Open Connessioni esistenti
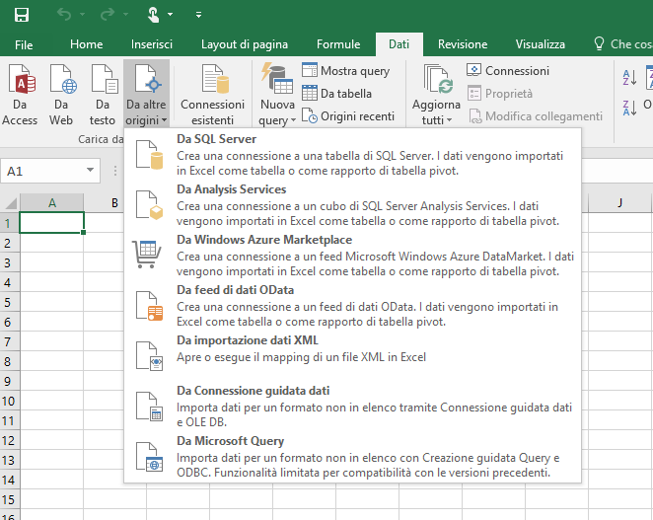This screenshot has width=653, height=520. (212, 95)
